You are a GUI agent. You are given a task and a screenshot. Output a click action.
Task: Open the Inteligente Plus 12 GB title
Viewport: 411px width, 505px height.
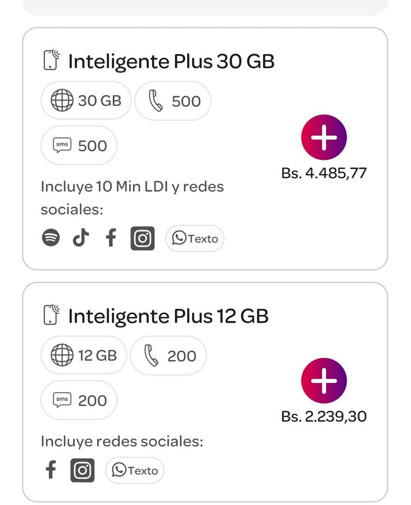(x=168, y=316)
